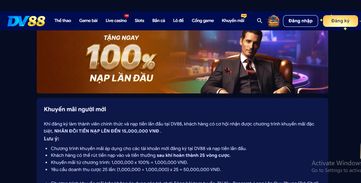
Task: Click the DV88 logo
Action: [x=26, y=21]
